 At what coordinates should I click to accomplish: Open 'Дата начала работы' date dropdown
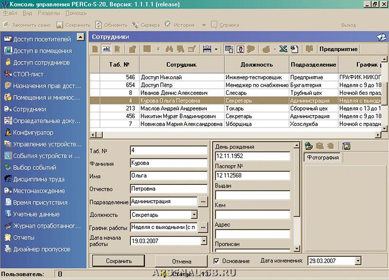[203, 241]
